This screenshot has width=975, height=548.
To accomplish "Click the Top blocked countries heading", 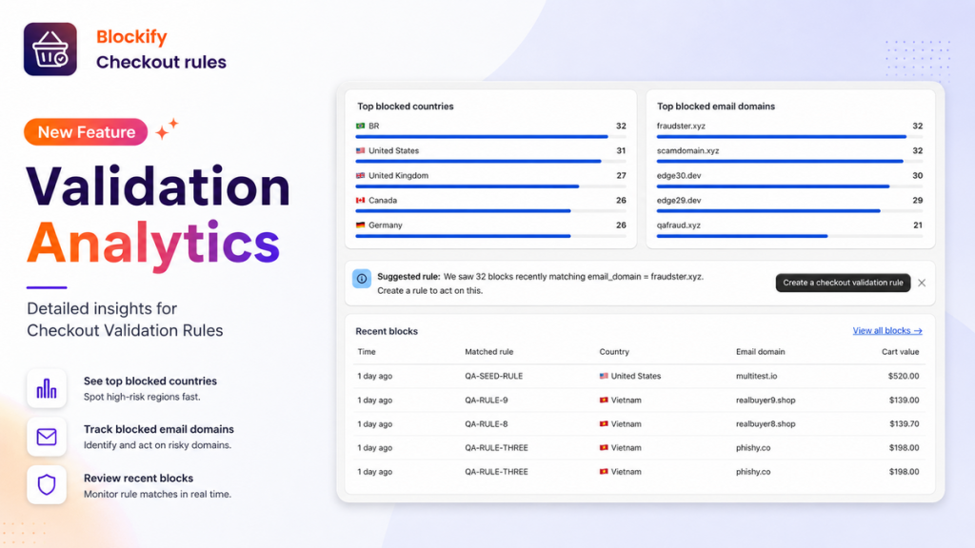I will click(406, 107).
